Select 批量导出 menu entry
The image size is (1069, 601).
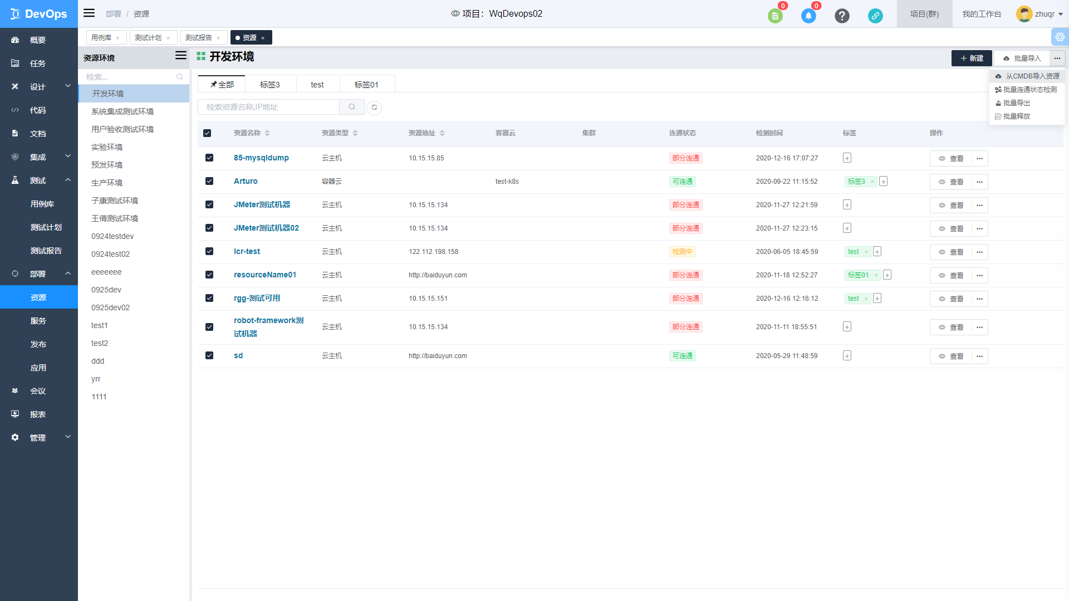(1027, 103)
